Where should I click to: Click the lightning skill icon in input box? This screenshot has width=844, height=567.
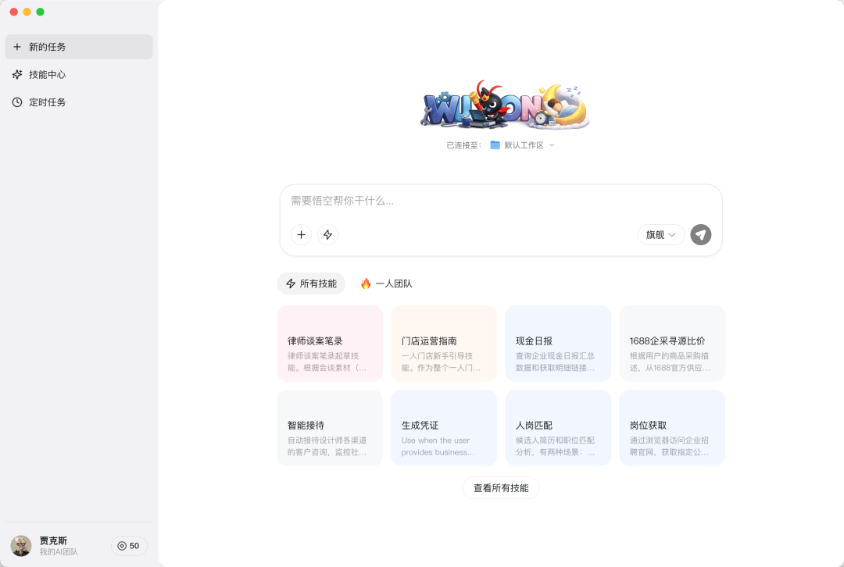point(327,234)
